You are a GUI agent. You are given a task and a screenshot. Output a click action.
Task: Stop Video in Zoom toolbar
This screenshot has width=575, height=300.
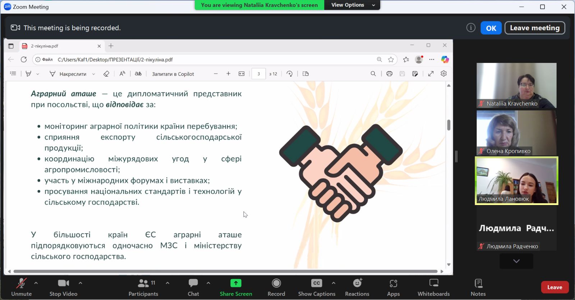[x=63, y=287]
